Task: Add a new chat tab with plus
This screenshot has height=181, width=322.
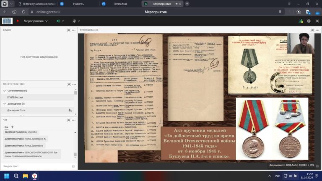Action: coord(12,127)
